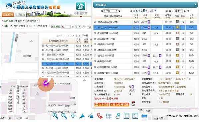Click the start year field showing 107

66,27
